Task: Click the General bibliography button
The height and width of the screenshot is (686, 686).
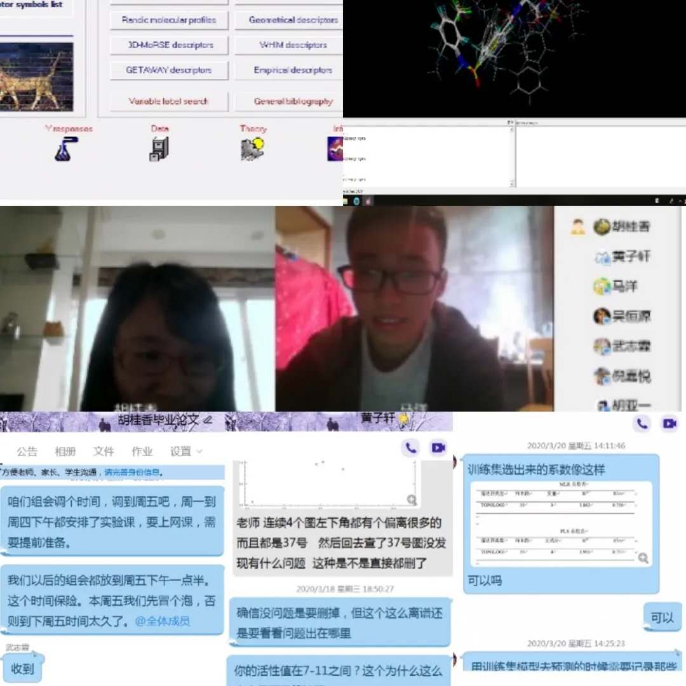Action: [x=293, y=101]
